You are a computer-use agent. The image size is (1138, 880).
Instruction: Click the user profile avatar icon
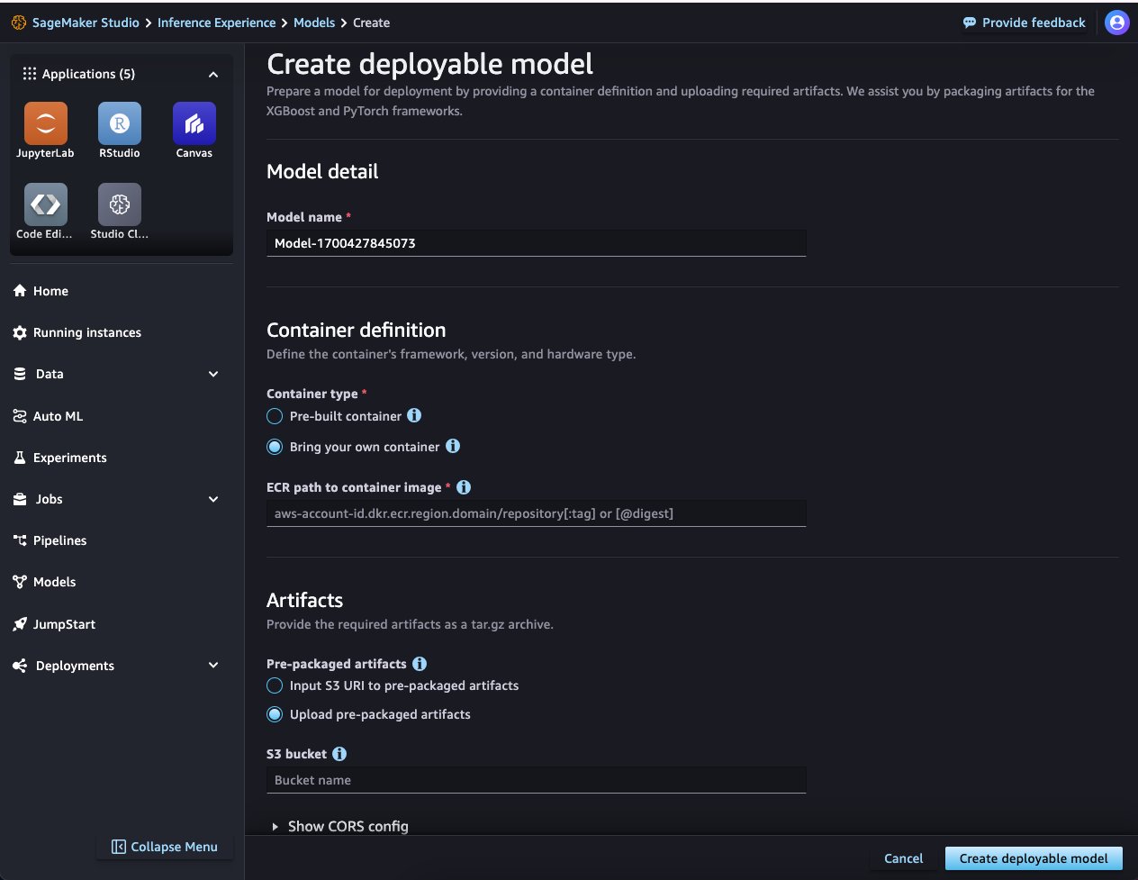click(1117, 23)
